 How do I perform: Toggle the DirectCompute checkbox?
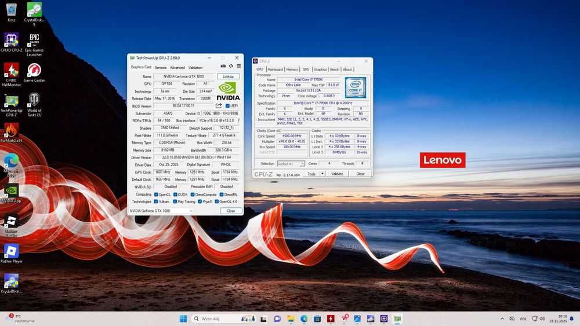coord(193,195)
